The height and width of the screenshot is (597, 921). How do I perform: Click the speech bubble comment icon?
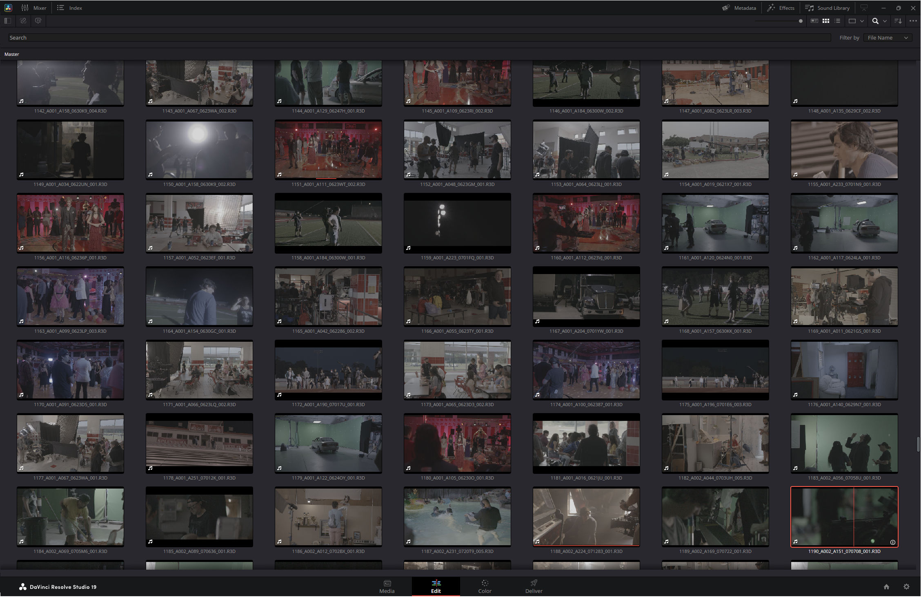coord(38,21)
